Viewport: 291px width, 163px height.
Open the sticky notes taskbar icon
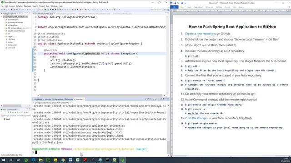(55, 160)
